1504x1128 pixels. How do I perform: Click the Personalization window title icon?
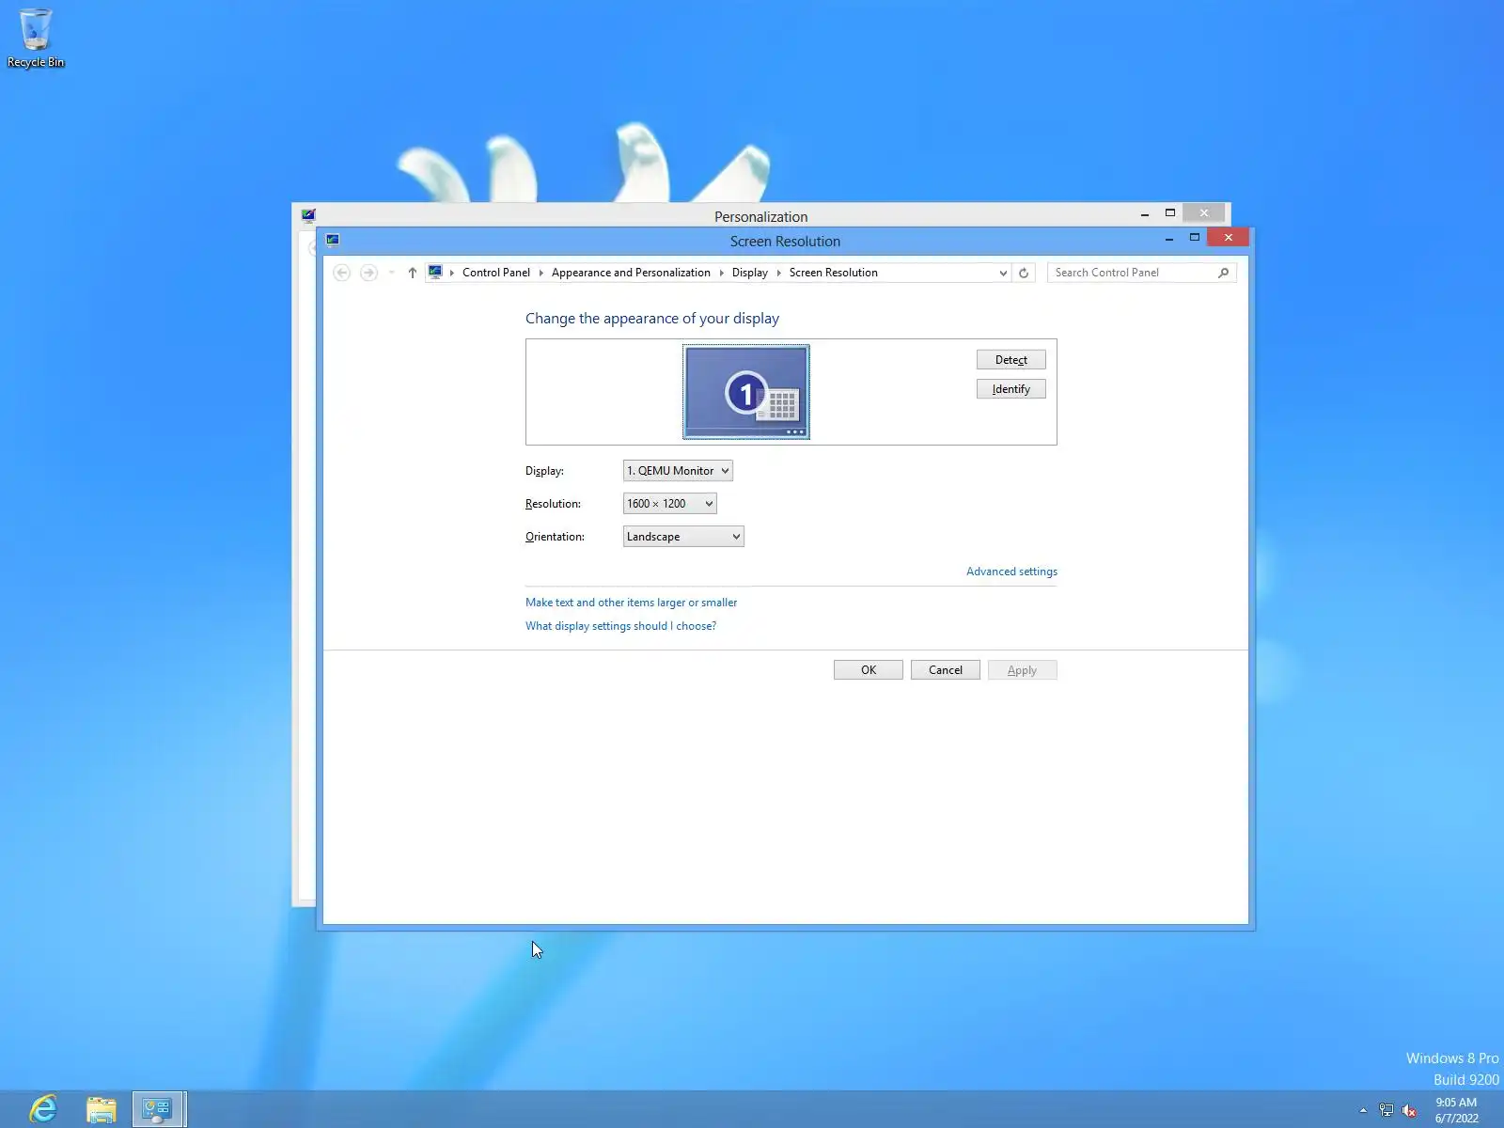[x=308, y=215]
